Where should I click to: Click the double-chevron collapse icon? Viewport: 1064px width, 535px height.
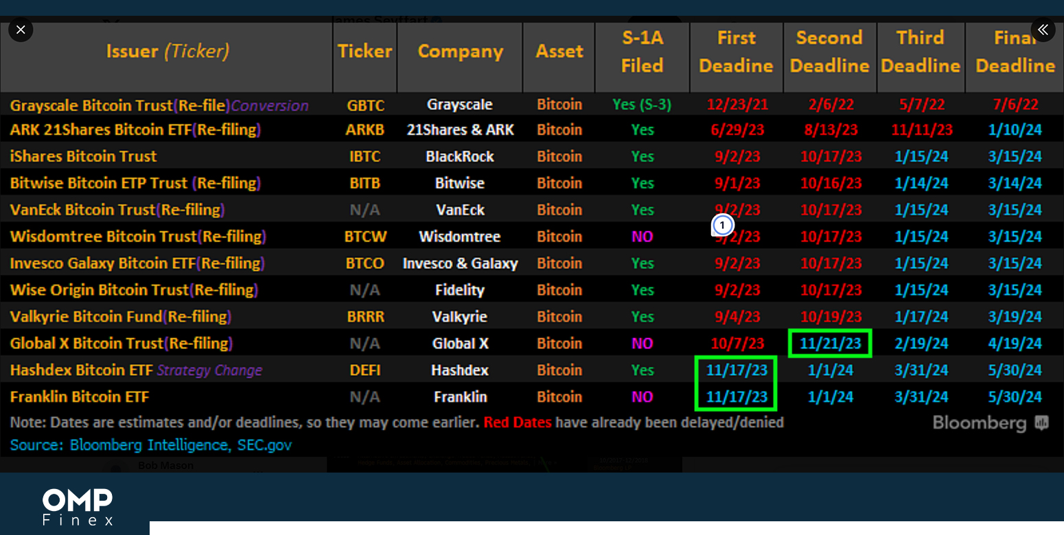(x=1043, y=29)
